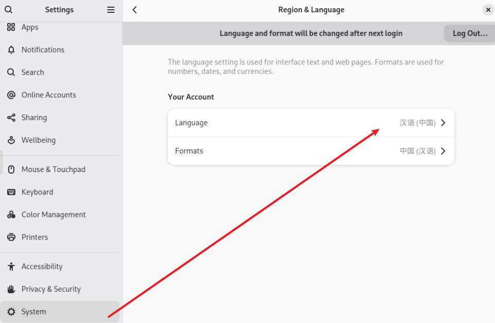This screenshot has height=323, width=495.
Task: Expand the Formats row chevron
Action: (443, 151)
